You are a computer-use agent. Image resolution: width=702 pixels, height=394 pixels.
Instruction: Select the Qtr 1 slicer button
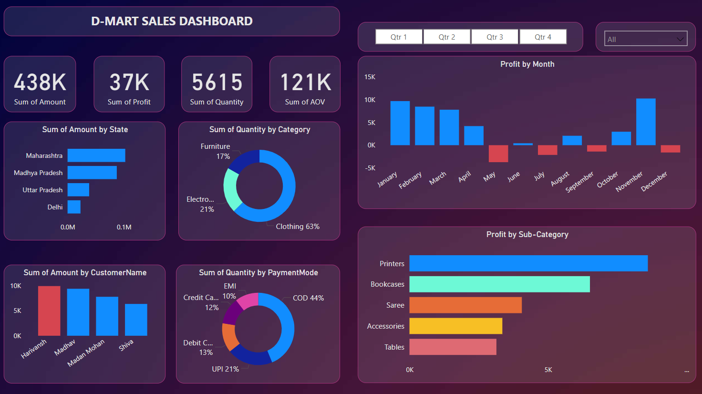[399, 37]
